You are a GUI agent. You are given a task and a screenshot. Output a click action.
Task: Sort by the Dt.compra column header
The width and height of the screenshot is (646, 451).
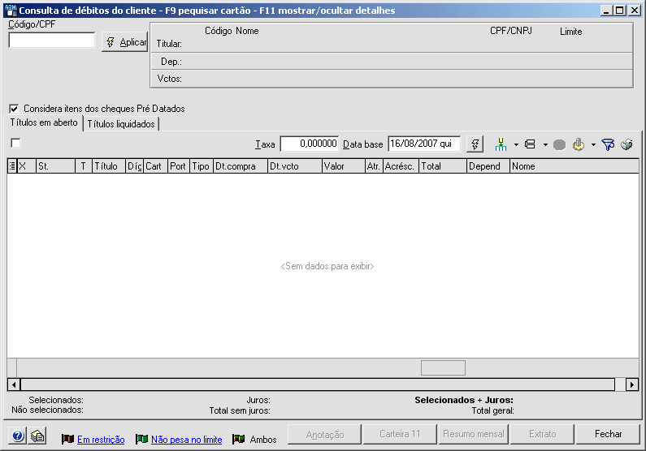tap(241, 166)
